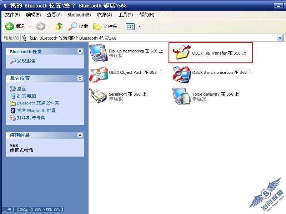
Task: Click the 发现服务 link
Action: pos(26,61)
